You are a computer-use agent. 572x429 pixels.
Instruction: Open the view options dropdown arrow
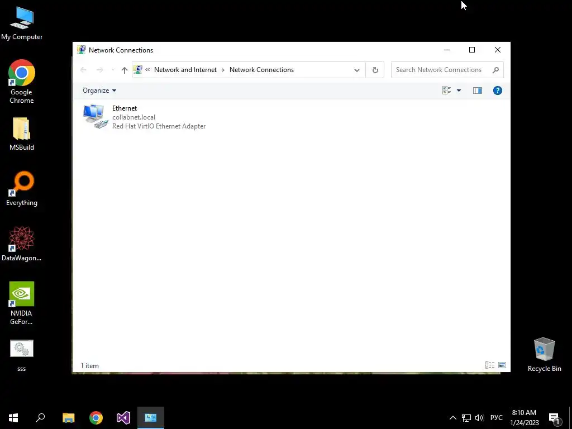(x=459, y=90)
